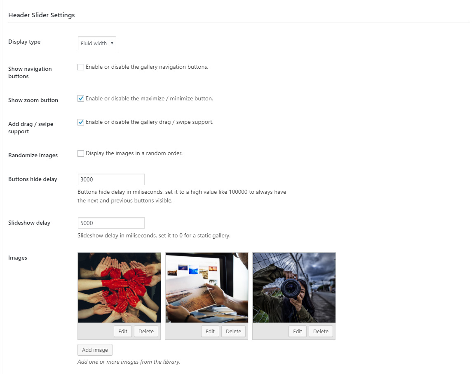
Task: Select the red hands heart image thumbnail
Action: [x=119, y=288]
